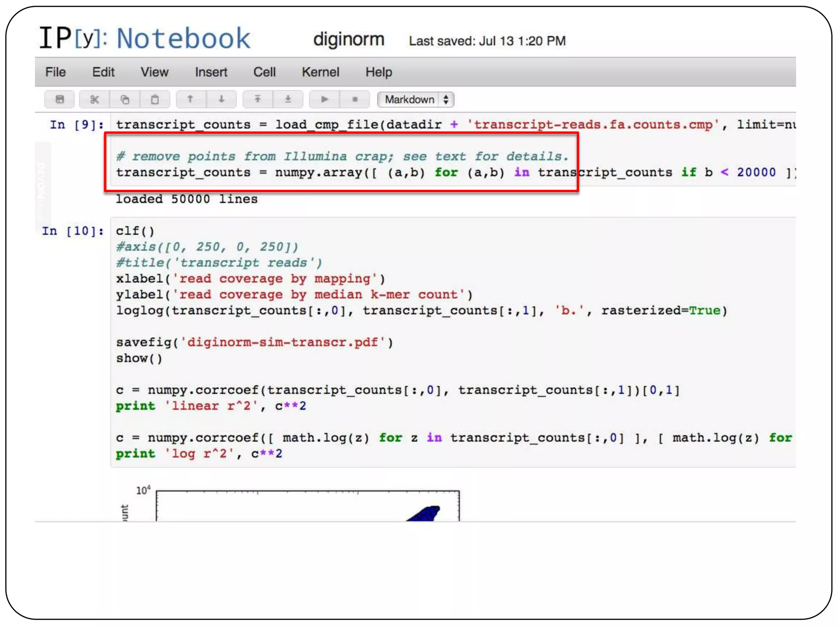Paste the cell with the clipboard icon

(x=155, y=99)
